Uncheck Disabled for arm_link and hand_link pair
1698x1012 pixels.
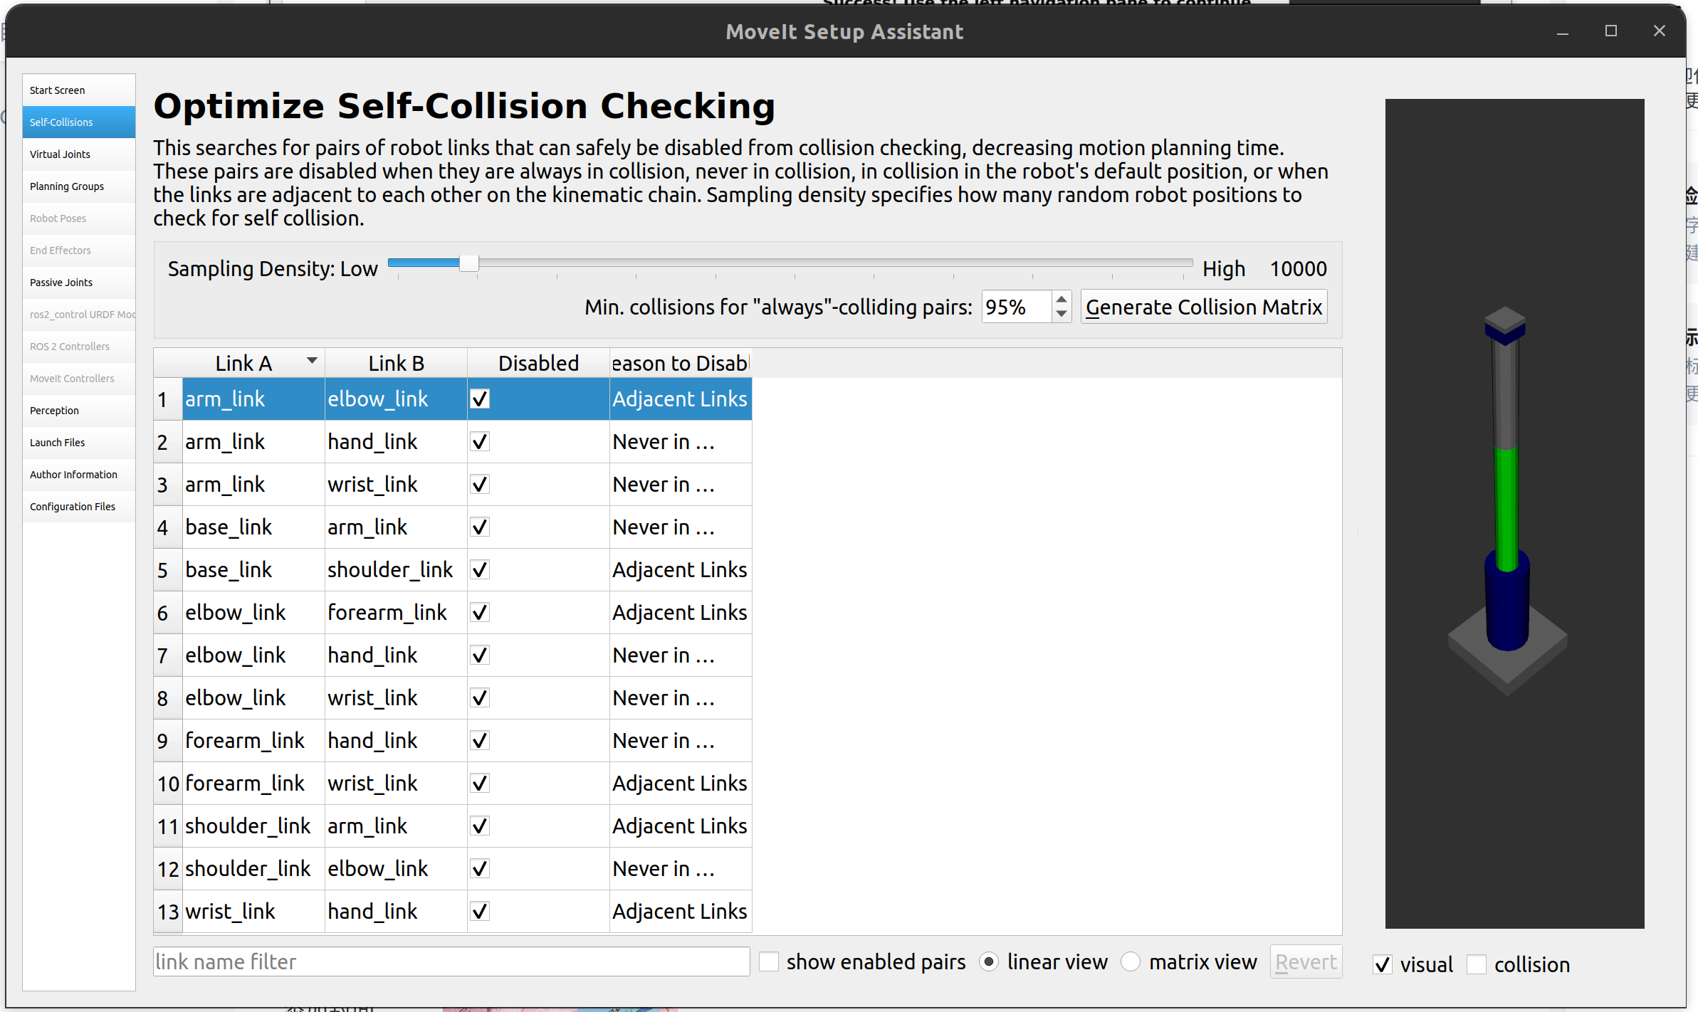(x=481, y=442)
